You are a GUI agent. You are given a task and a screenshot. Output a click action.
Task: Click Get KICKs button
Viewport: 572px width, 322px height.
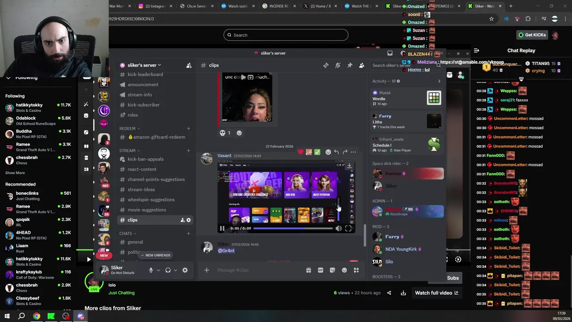tap(532, 35)
